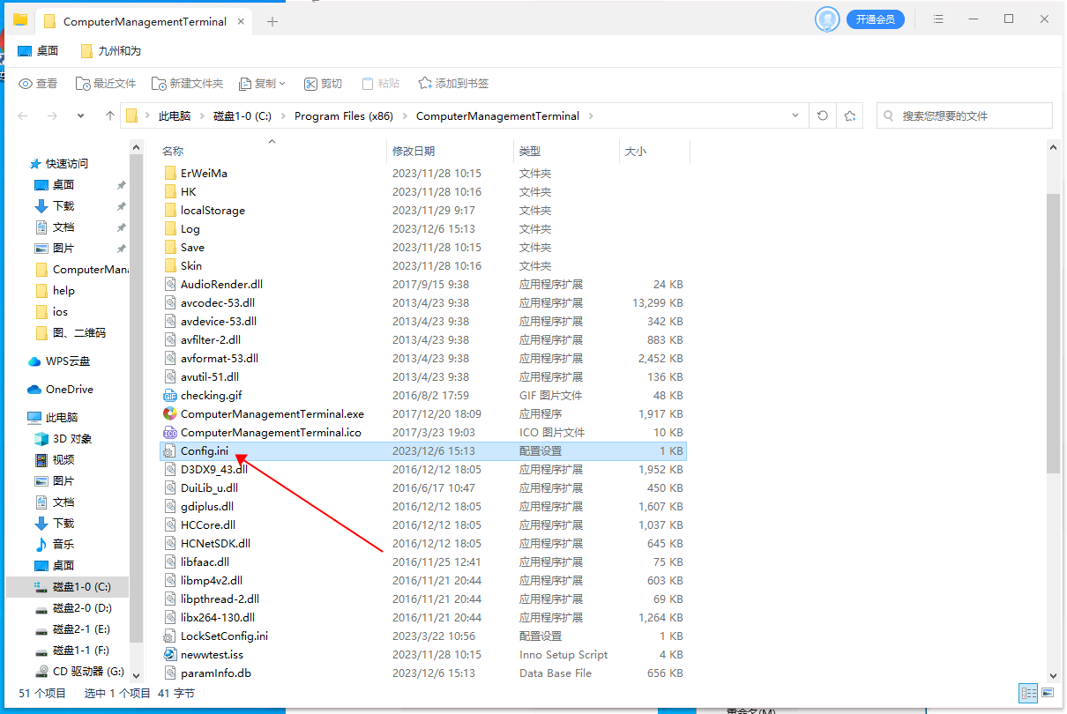Click the file list vertical scrollbar
The width and height of the screenshot is (1067, 714).
click(x=1053, y=335)
